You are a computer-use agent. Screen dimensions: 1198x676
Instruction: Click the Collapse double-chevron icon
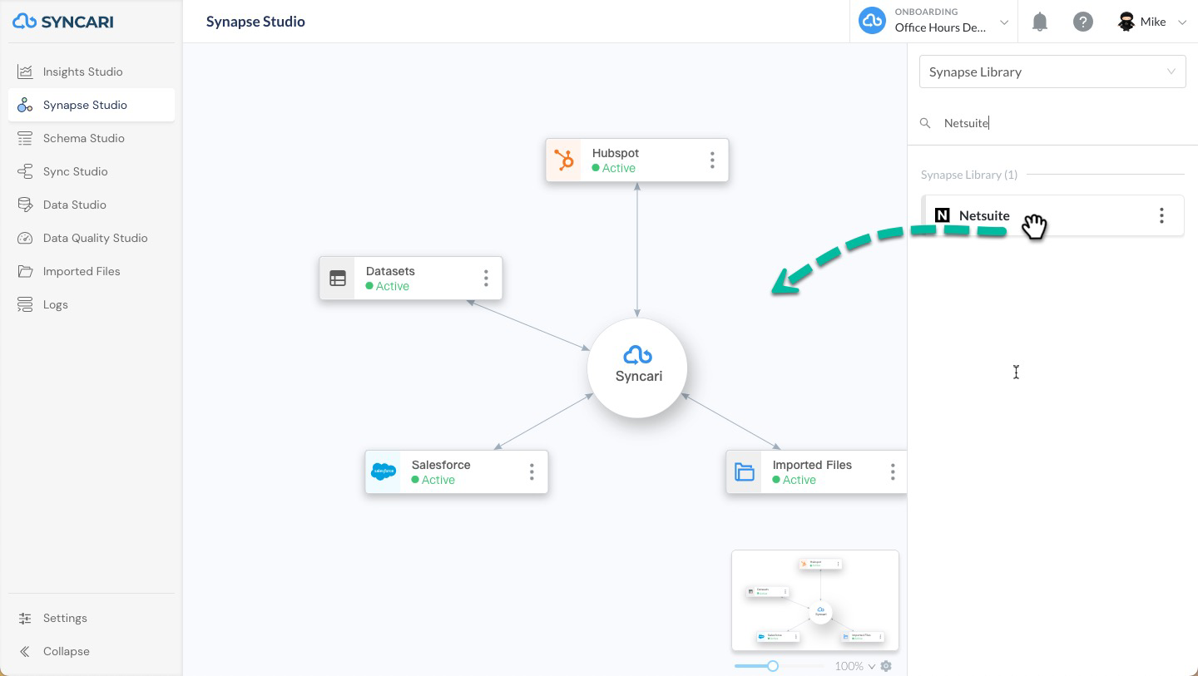pos(25,651)
